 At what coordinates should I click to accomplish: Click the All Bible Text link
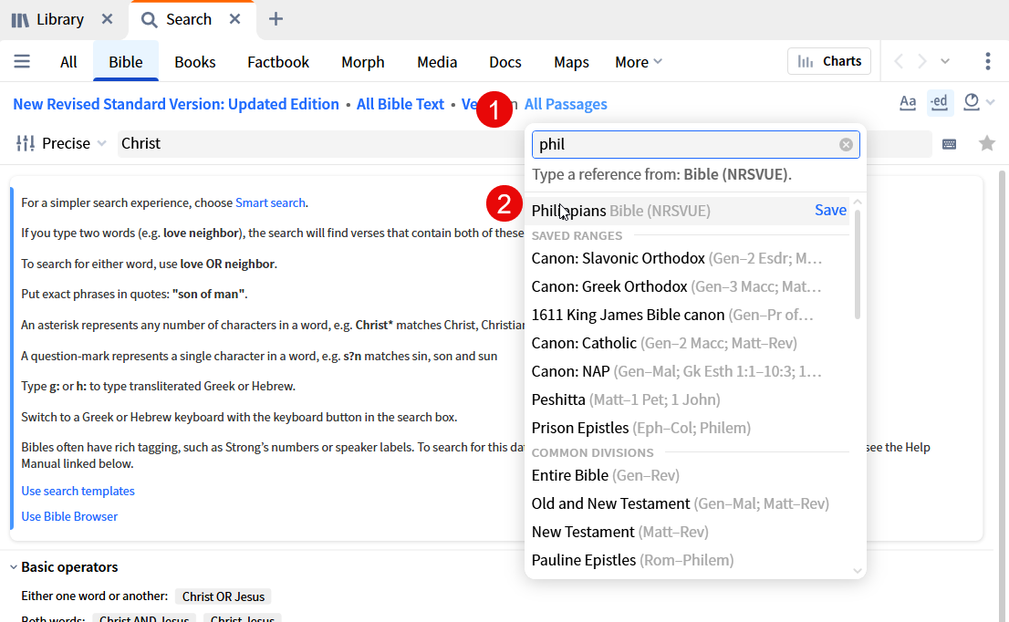click(x=400, y=104)
